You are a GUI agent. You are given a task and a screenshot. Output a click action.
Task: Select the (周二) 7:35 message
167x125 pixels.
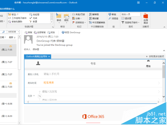(x=8, y=50)
